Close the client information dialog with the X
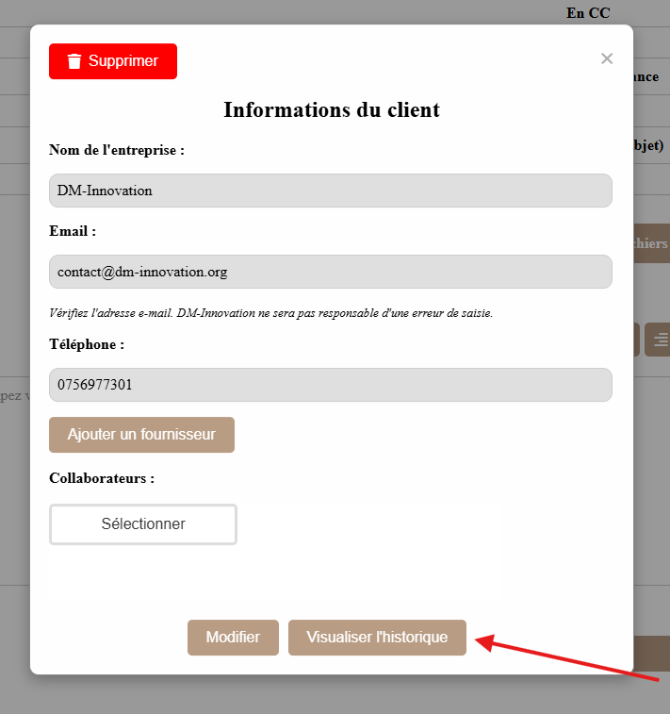This screenshot has width=670, height=714. [607, 58]
